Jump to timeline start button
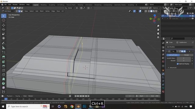The height and width of the screenshot is (109, 195). [x=76, y=96]
